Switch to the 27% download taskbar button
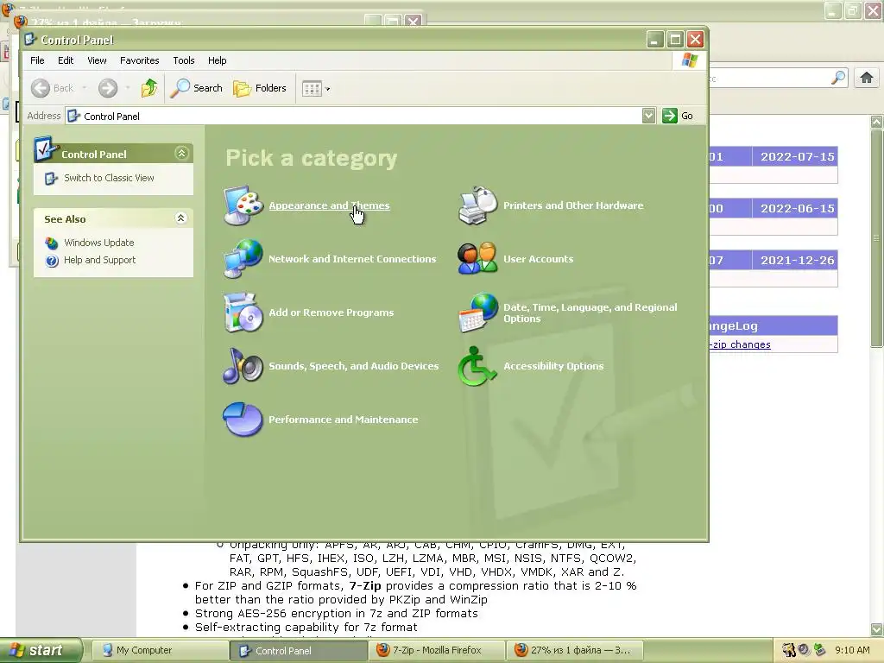 [575, 651]
